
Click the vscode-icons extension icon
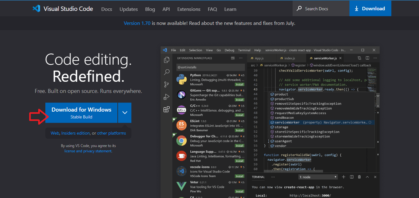click(181, 171)
